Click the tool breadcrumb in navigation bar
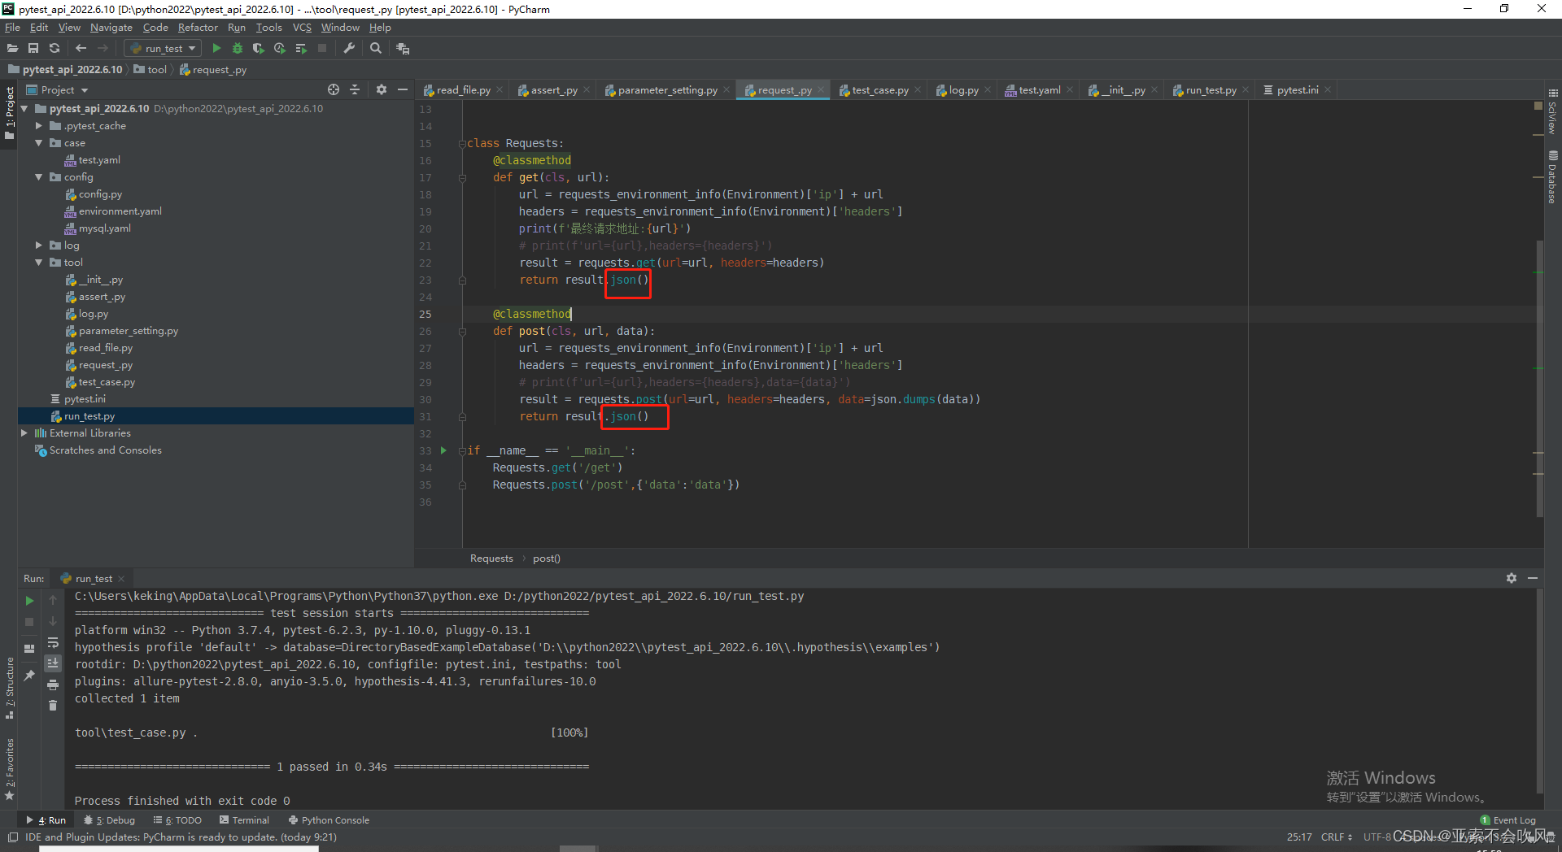The height and width of the screenshot is (852, 1562). click(151, 70)
